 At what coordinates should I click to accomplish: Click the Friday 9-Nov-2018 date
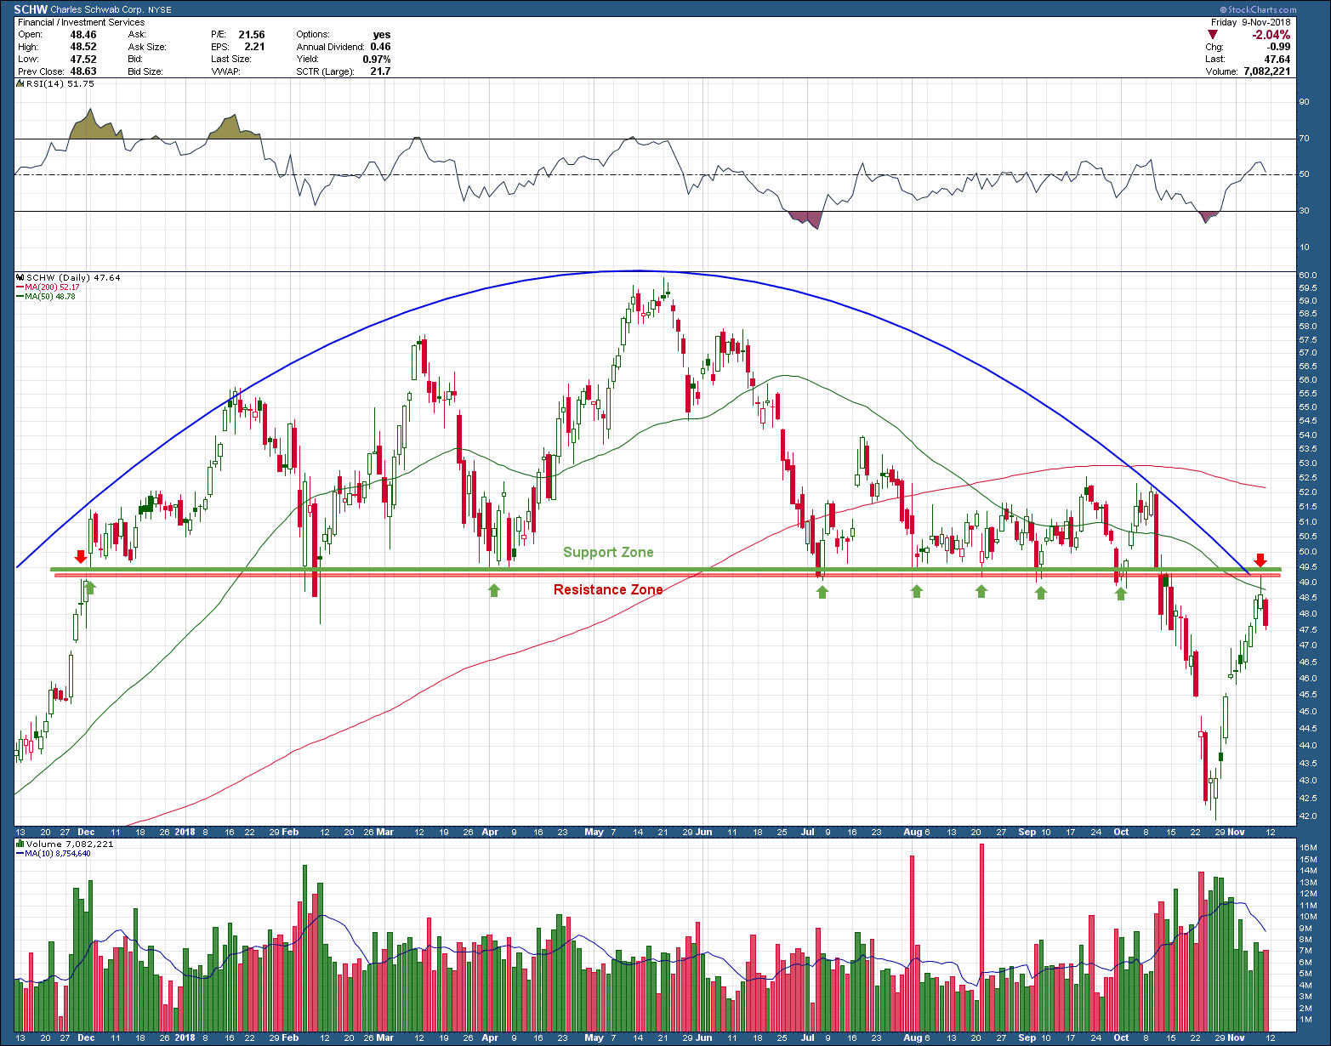tap(1250, 22)
